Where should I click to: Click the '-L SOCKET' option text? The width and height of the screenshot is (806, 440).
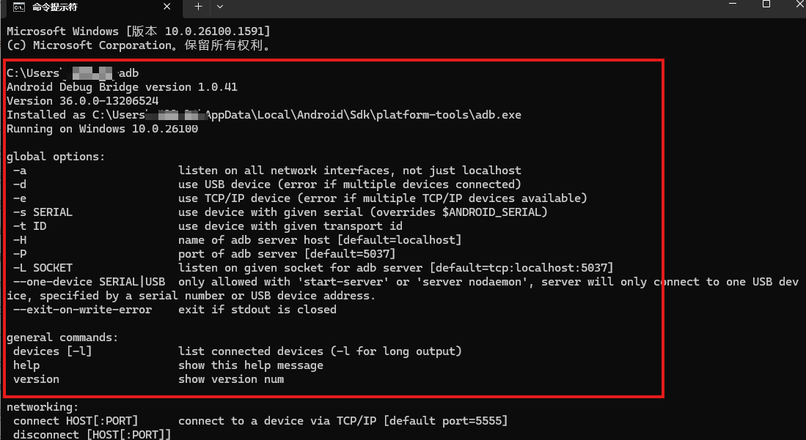43,268
